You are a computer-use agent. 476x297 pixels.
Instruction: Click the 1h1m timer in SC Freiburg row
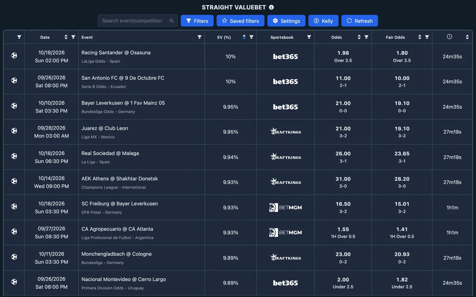(452, 208)
